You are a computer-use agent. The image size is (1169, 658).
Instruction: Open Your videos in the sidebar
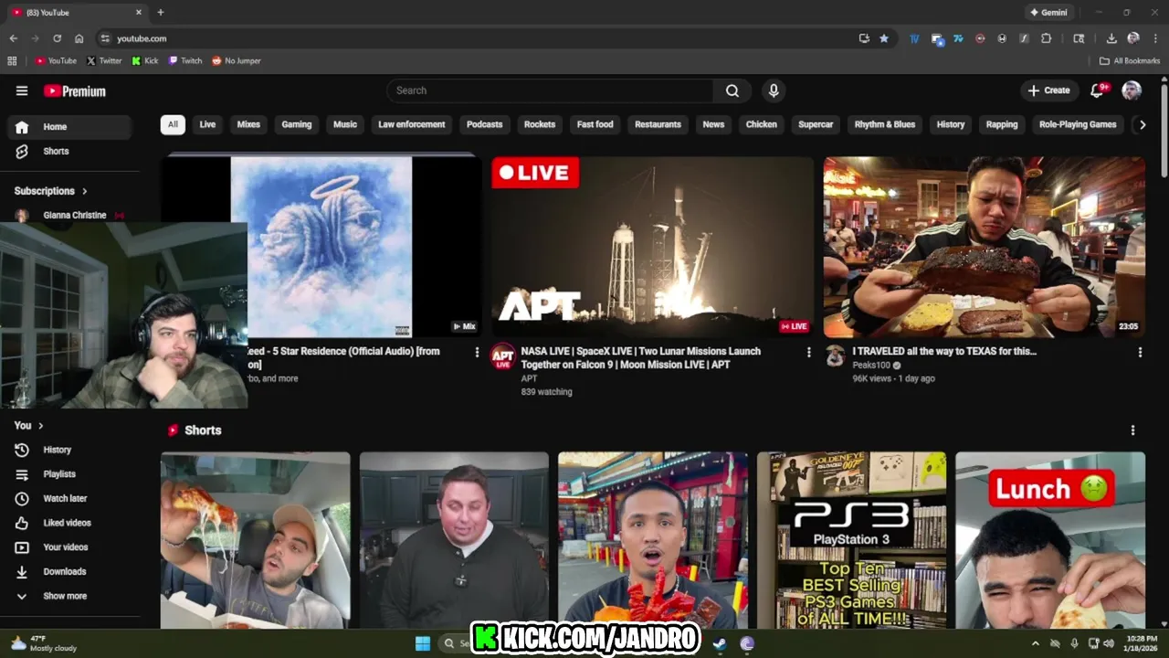[69, 547]
